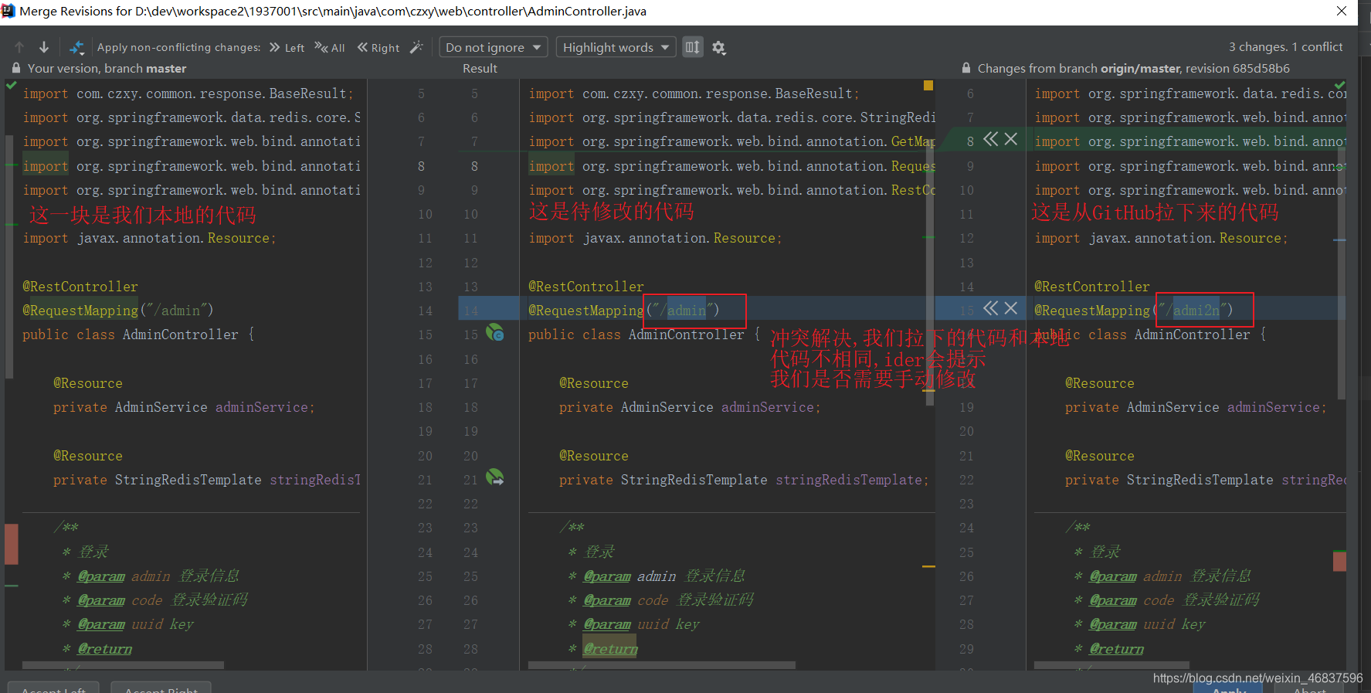Viewport: 1371px width, 693px height.
Task: Click '@param code' comment in left pane
Action: click(x=156, y=600)
